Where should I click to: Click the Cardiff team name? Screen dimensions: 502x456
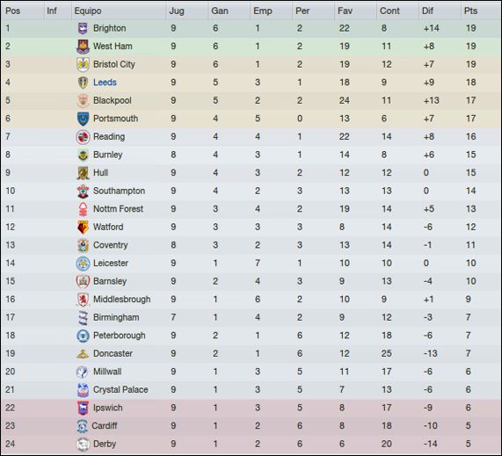(105, 425)
